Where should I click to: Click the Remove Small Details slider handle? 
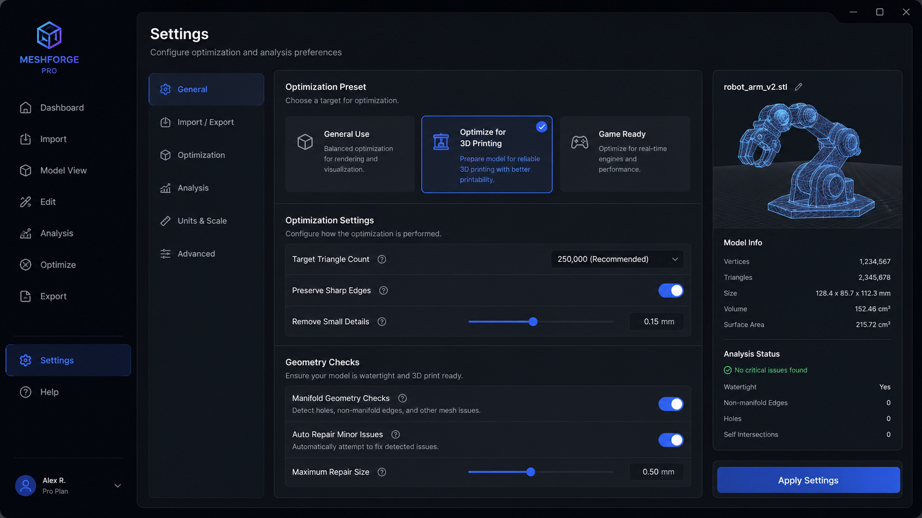pyautogui.click(x=533, y=321)
